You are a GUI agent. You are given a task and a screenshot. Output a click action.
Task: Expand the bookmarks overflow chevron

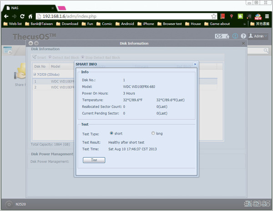click(x=245, y=24)
